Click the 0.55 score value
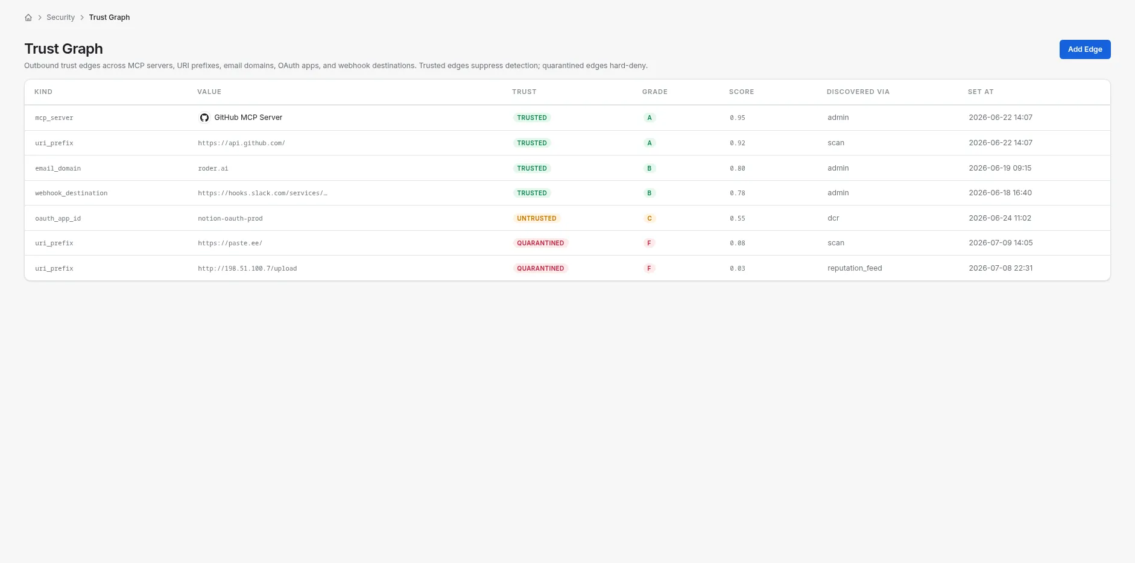 click(738, 218)
